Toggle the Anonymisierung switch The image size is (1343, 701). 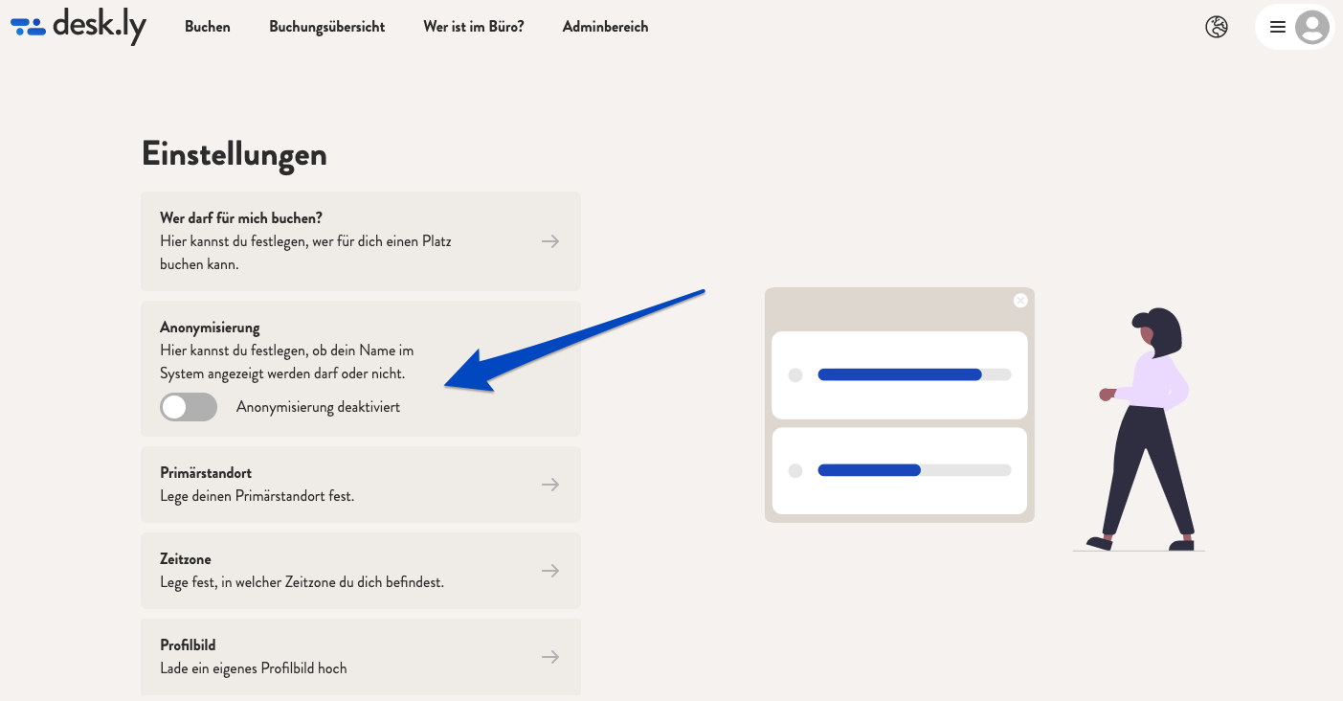click(189, 407)
